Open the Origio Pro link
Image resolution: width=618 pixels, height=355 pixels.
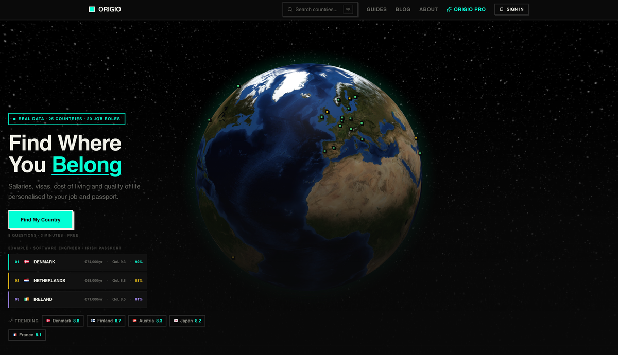(x=466, y=9)
